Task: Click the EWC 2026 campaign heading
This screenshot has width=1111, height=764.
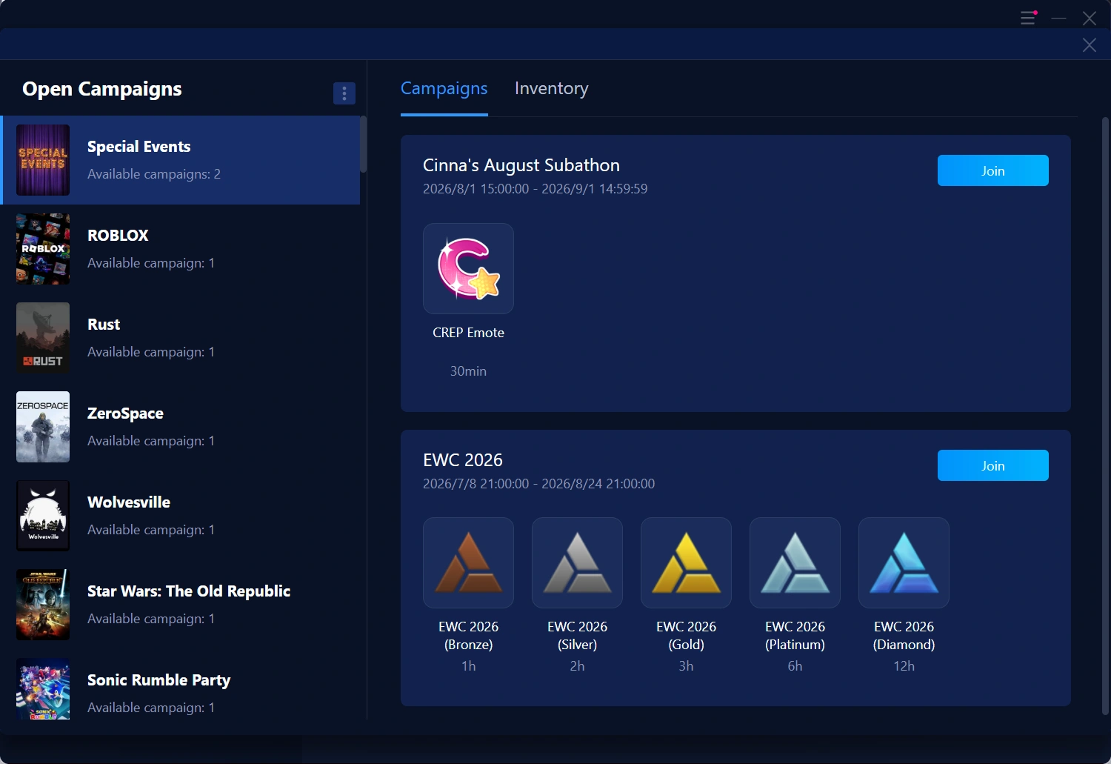Action: (x=463, y=460)
